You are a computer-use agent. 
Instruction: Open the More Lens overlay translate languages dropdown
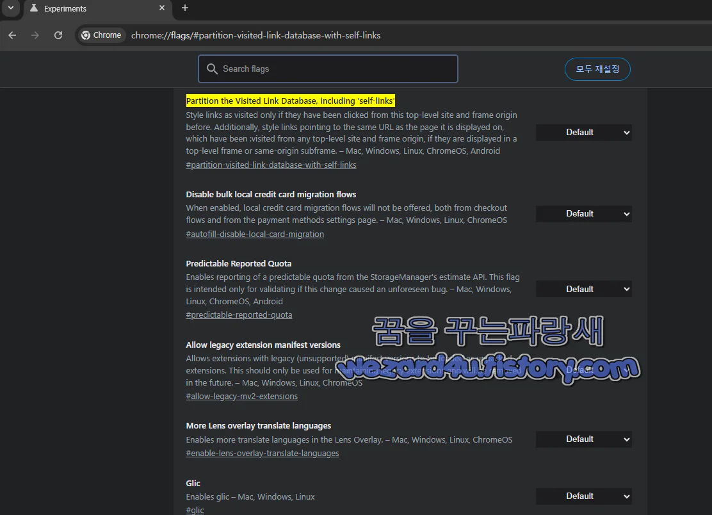pyautogui.click(x=583, y=439)
